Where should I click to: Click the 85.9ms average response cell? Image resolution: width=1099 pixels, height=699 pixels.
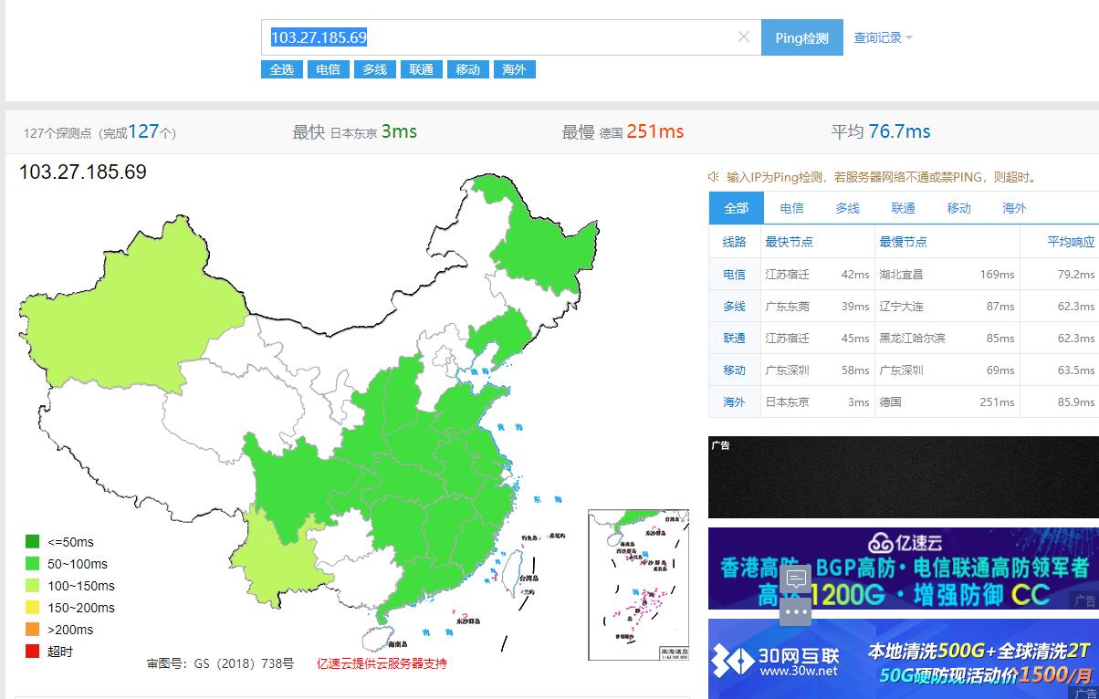(1075, 402)
